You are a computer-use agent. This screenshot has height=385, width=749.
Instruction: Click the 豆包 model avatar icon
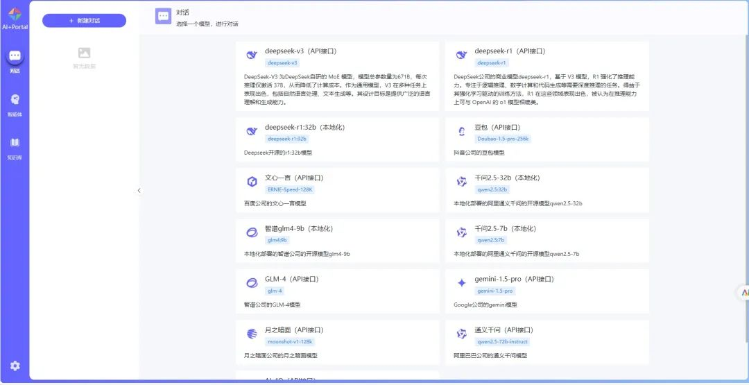(x=461, y=132)
